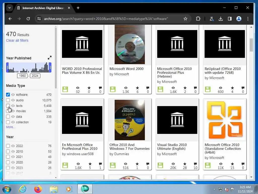Viewport: 258px width, 194px height.
Task: Expand the Year Published histogram
Action: coord(50,58)
